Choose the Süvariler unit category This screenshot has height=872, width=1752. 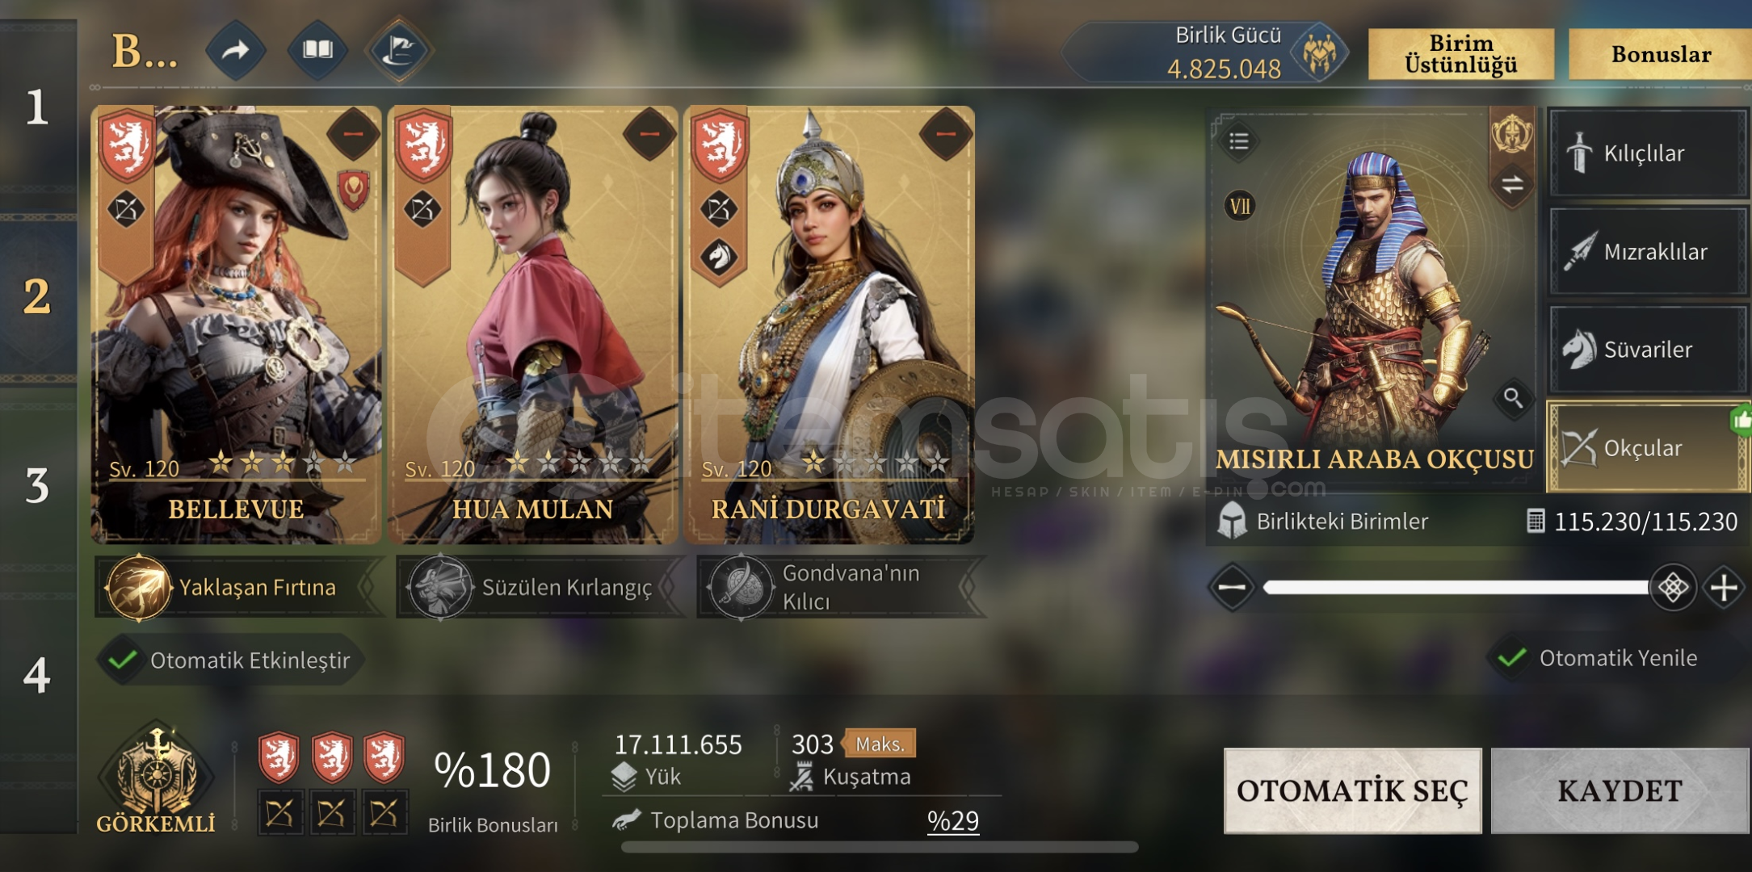point(1648,350)
